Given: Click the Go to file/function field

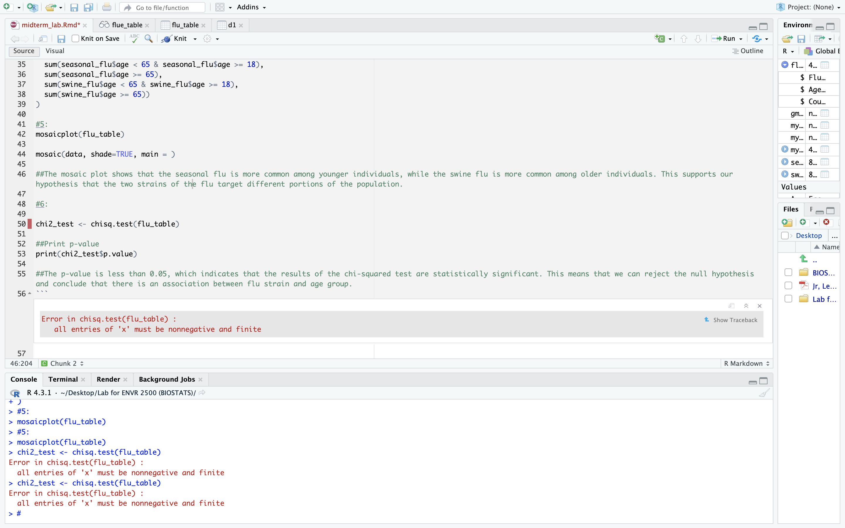Looking at the screenshot, I should coord(162,7).
